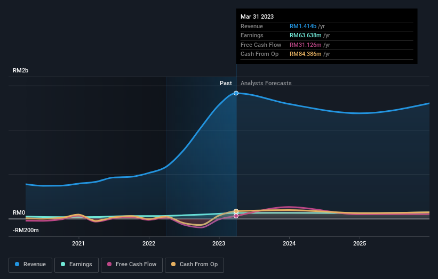Click the 2024 x-axis label

pyautogui.click(x=289, y=243)
